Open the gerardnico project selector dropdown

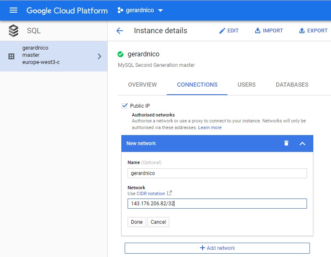pyautogui.click(x=140, y=10)
